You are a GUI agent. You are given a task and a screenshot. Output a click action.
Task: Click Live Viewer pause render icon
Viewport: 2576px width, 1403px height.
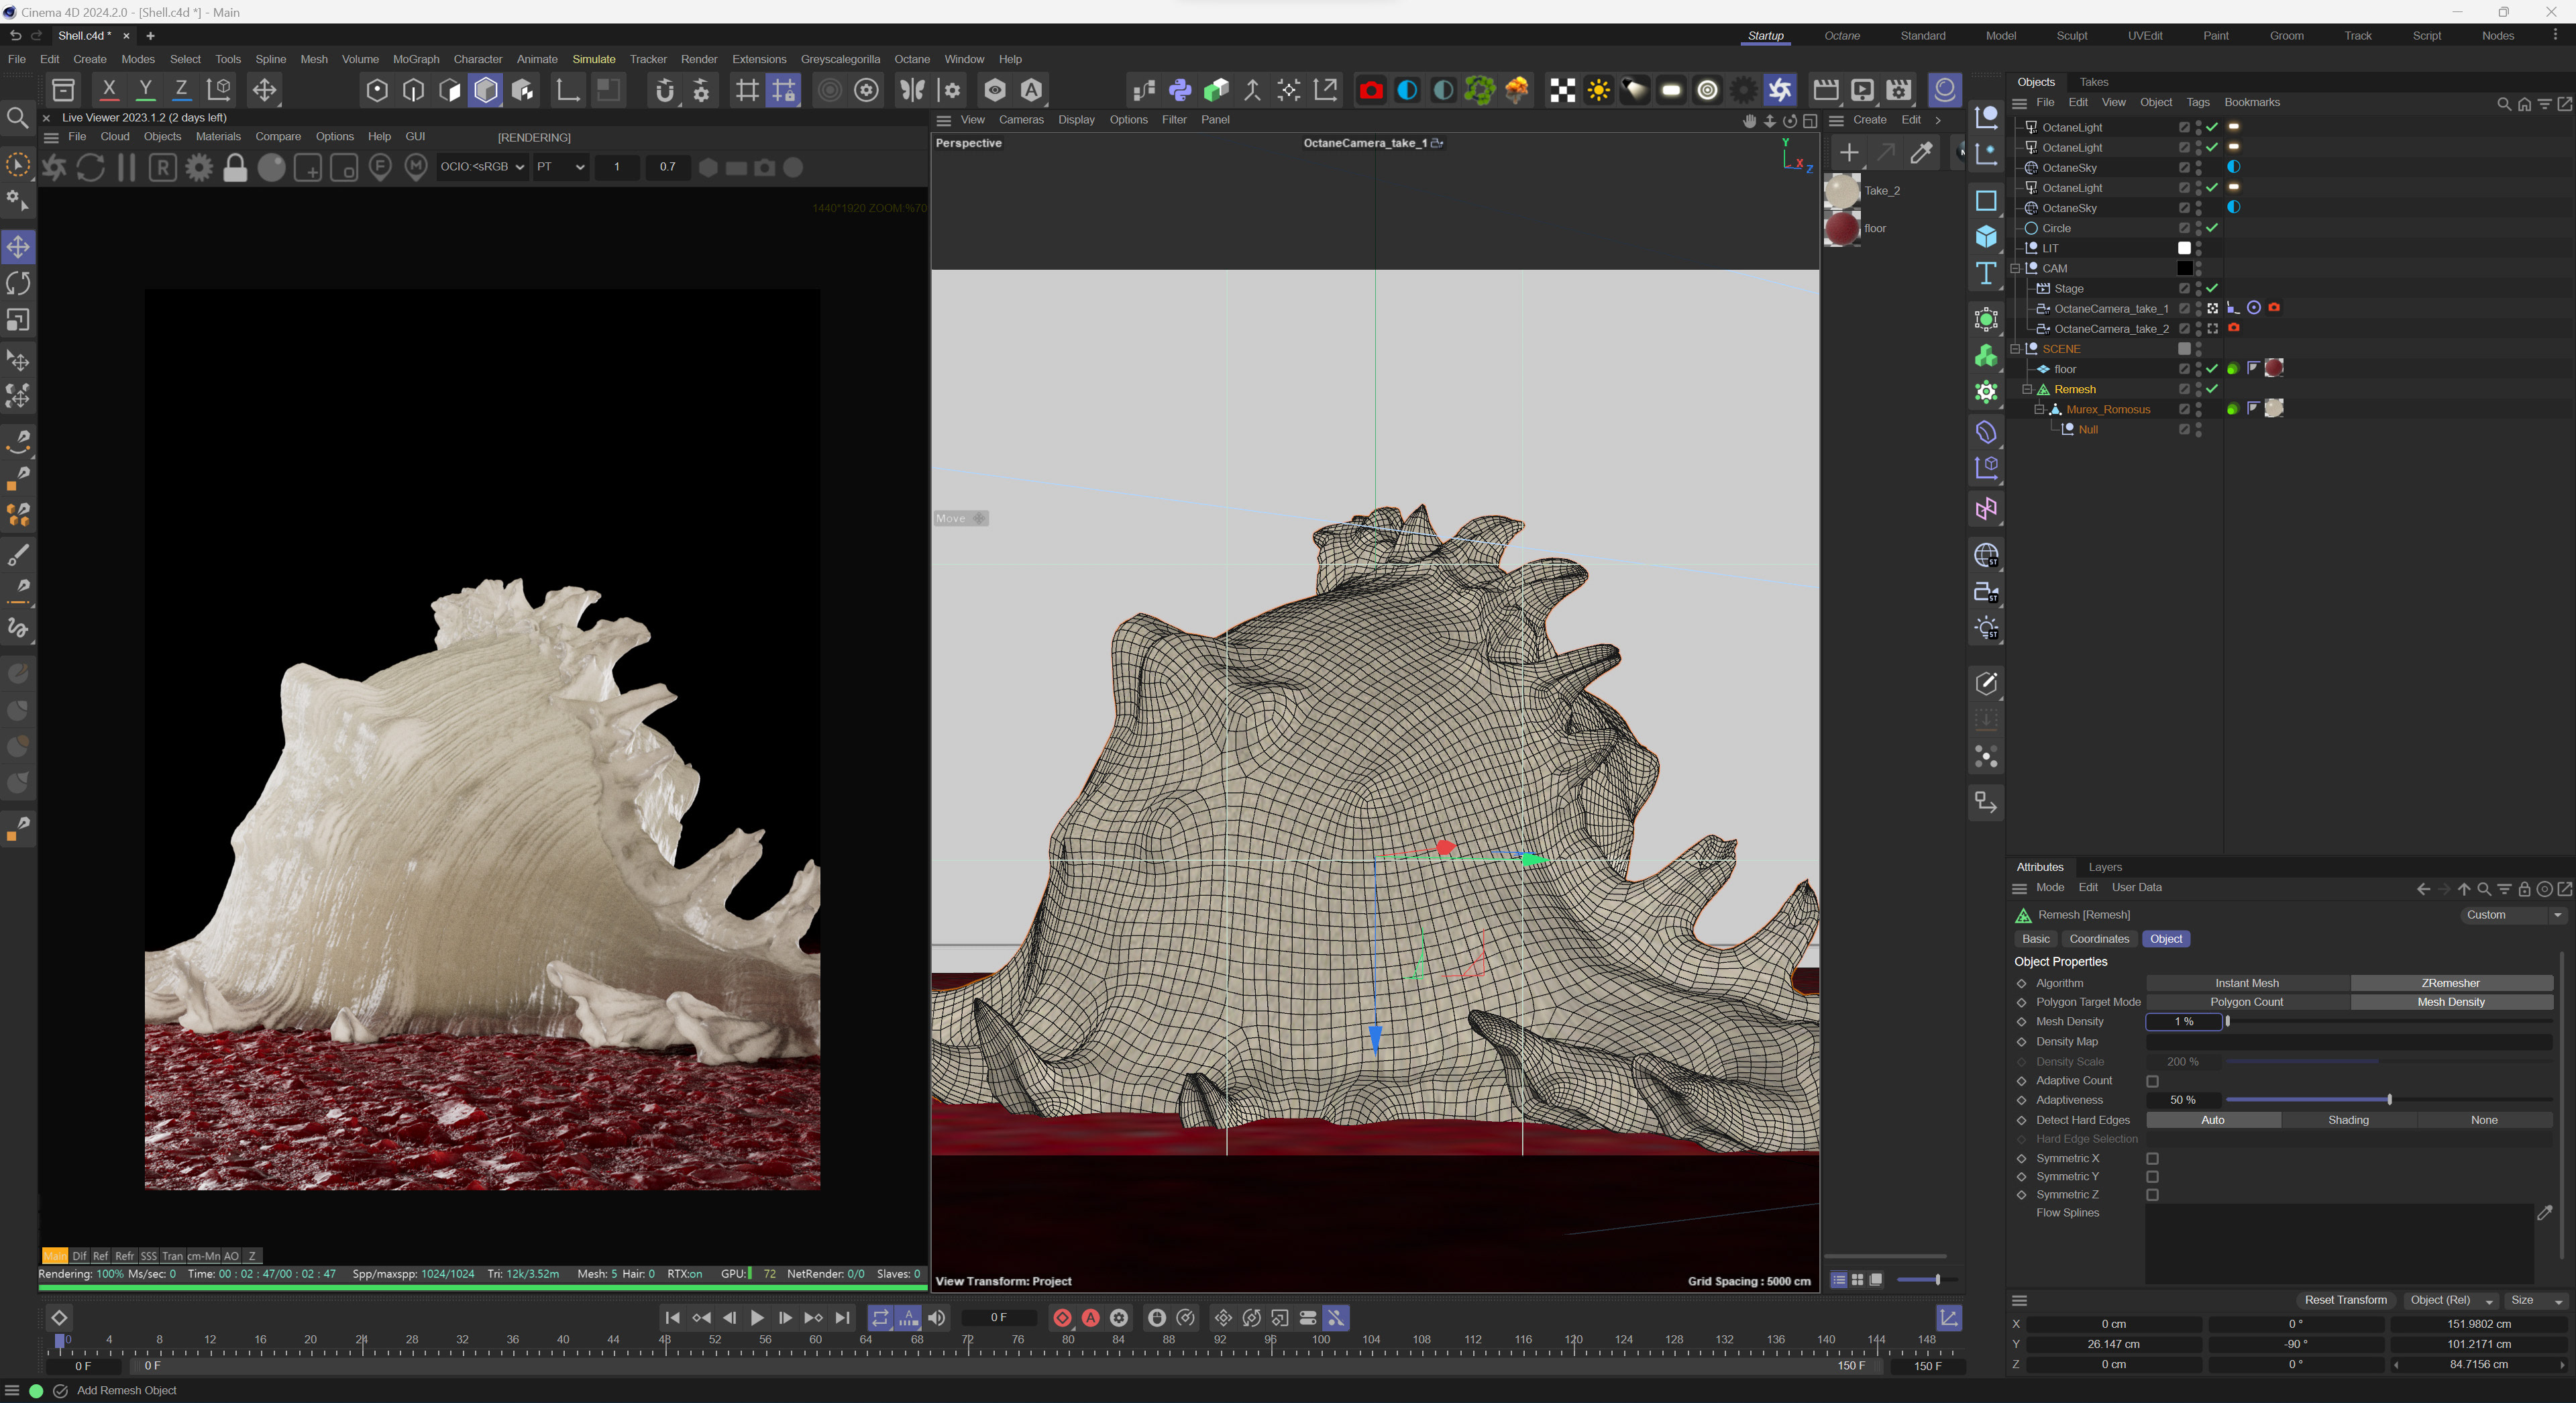tap(126, 167)
